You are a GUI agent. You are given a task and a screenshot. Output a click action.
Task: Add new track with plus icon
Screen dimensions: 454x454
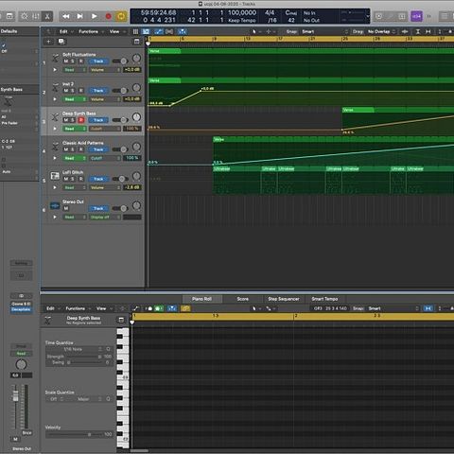48,42
